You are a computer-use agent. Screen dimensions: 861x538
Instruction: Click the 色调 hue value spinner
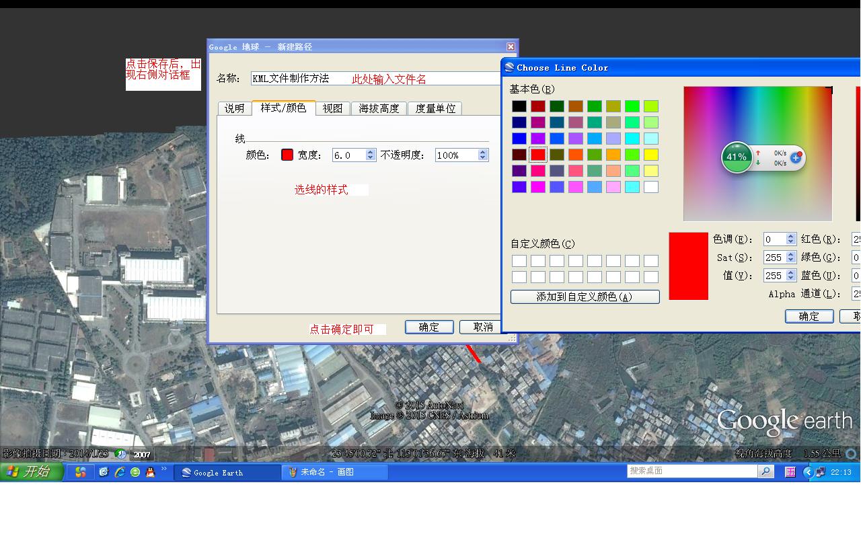791,239
